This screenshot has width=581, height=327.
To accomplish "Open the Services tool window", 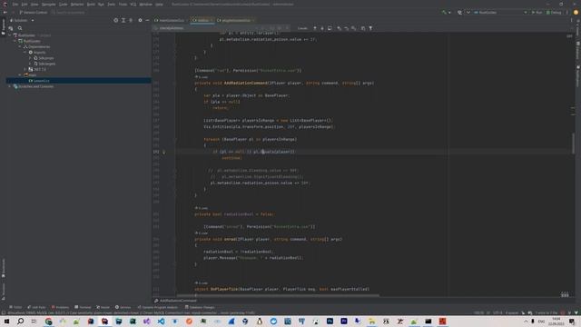I will click(123, 307).
